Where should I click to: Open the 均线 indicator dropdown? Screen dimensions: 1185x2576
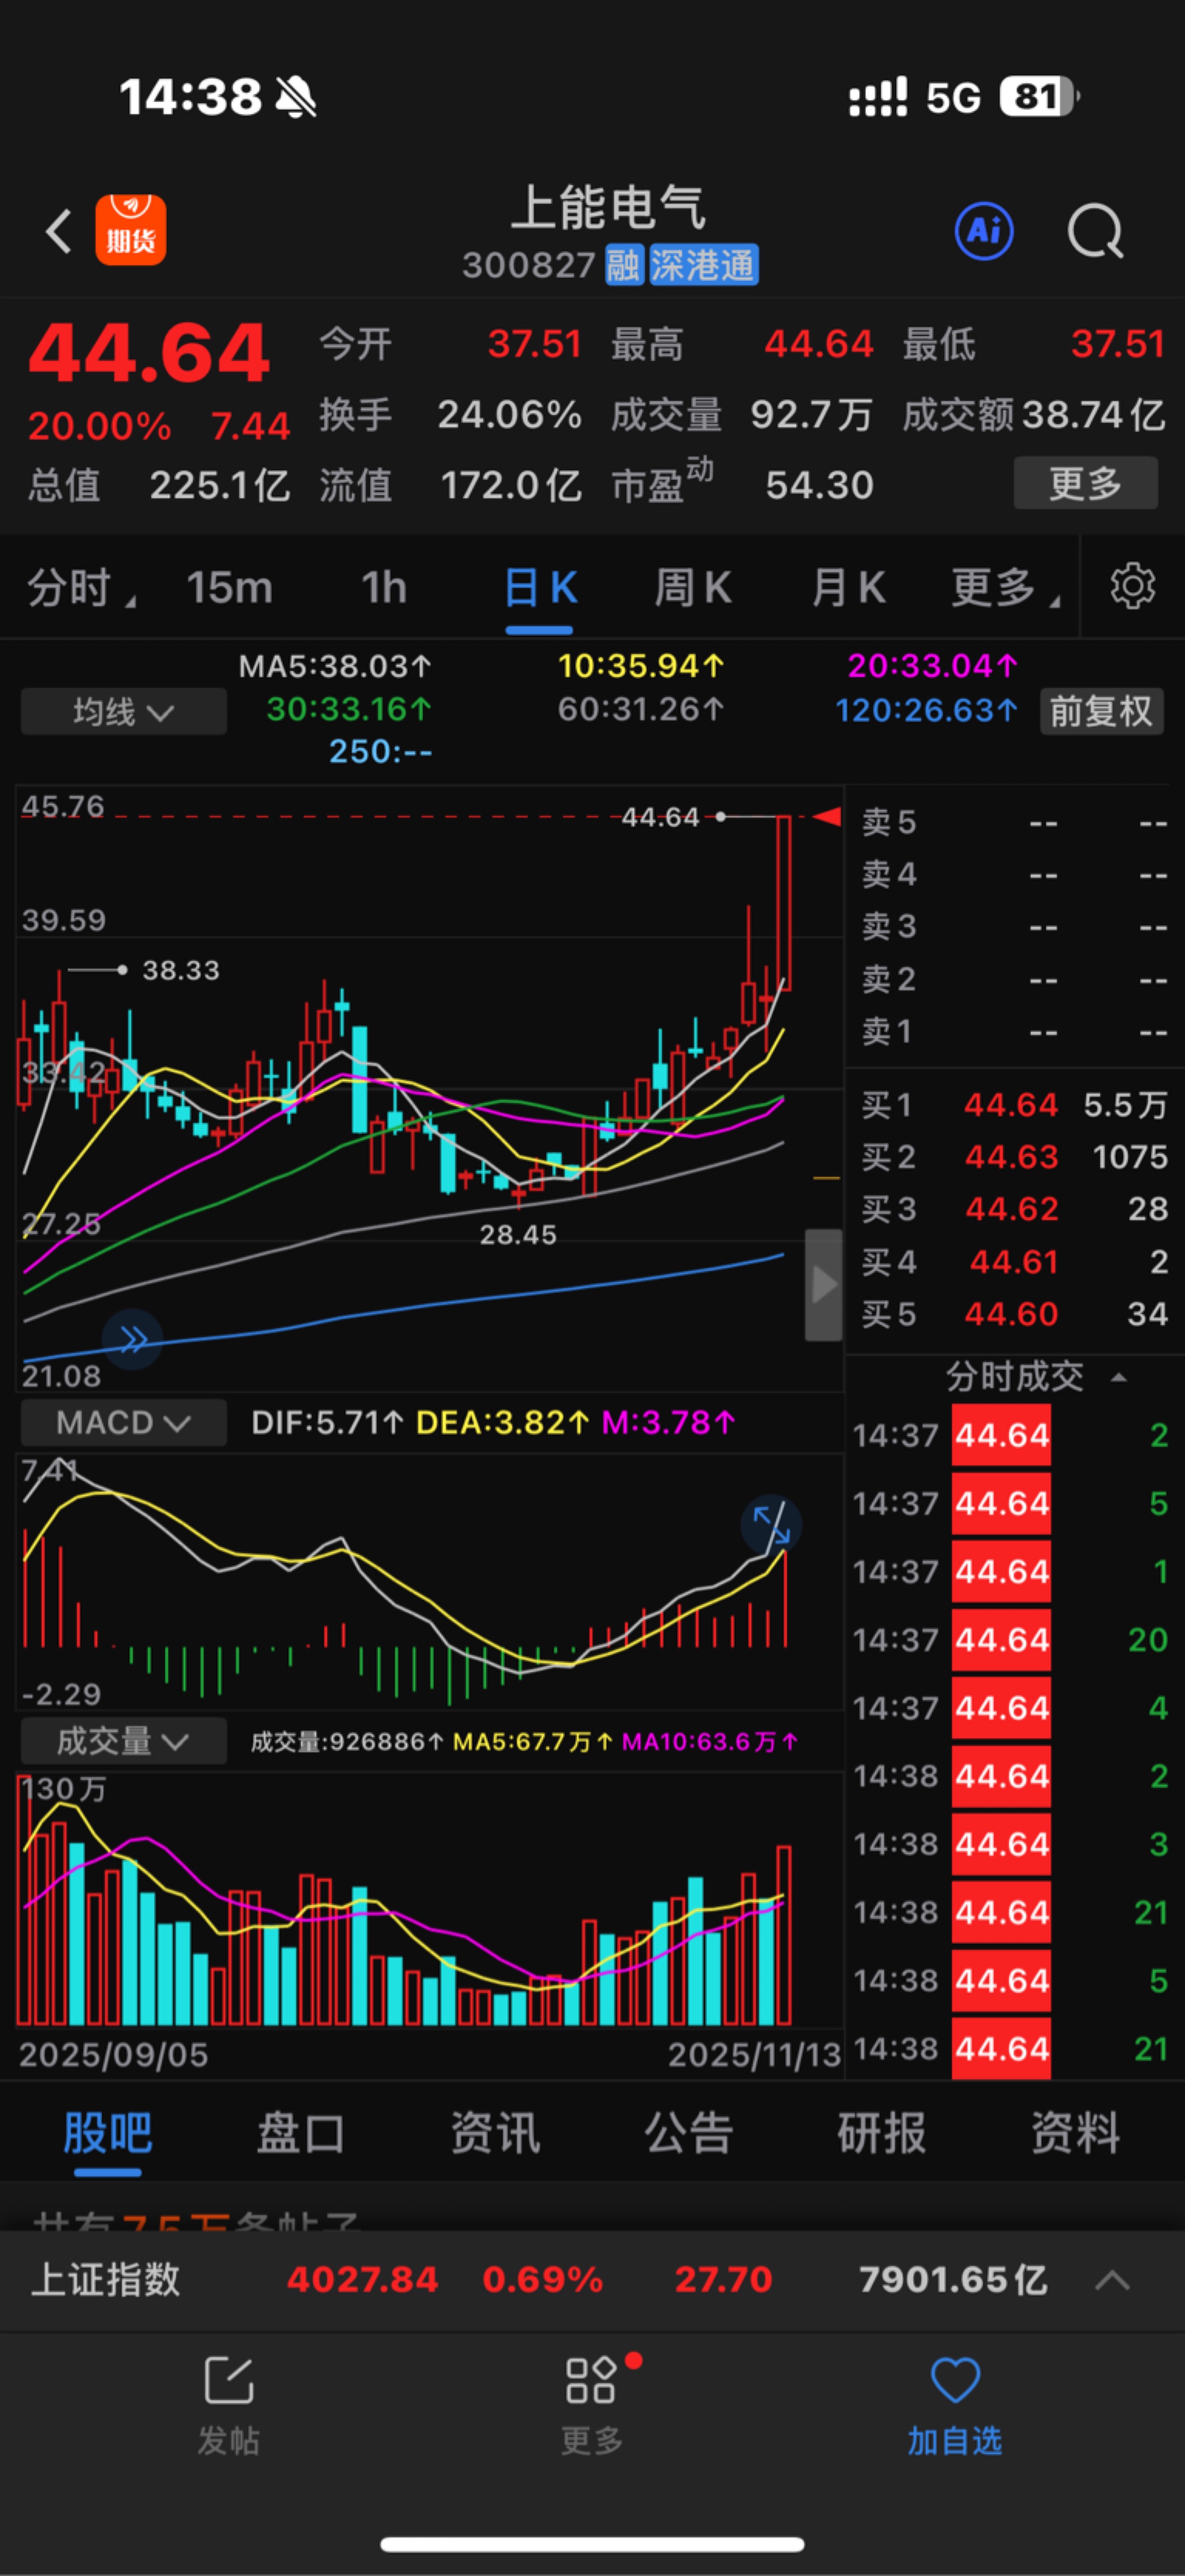(123, 711)
